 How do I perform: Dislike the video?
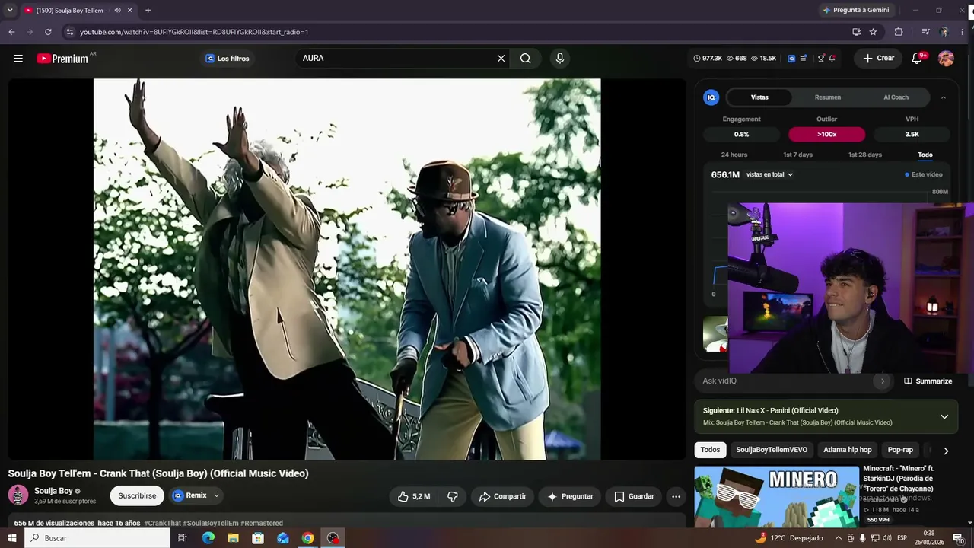click(x=452, y=496)
